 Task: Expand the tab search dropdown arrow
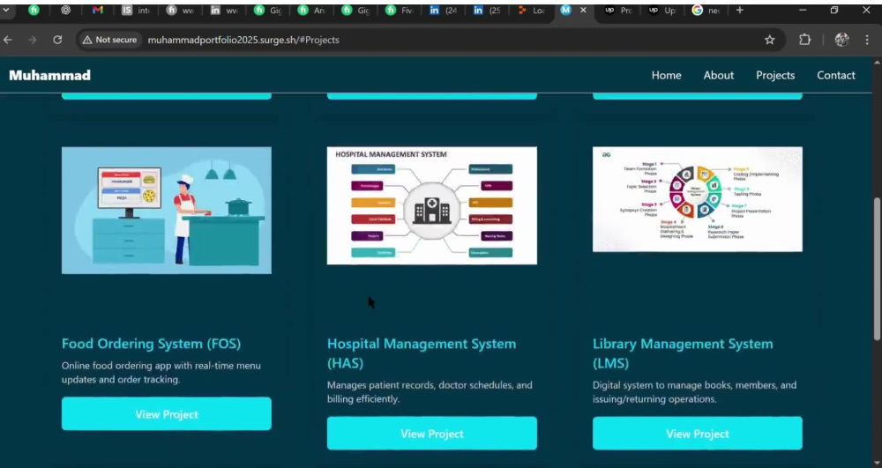pos(5,10)
